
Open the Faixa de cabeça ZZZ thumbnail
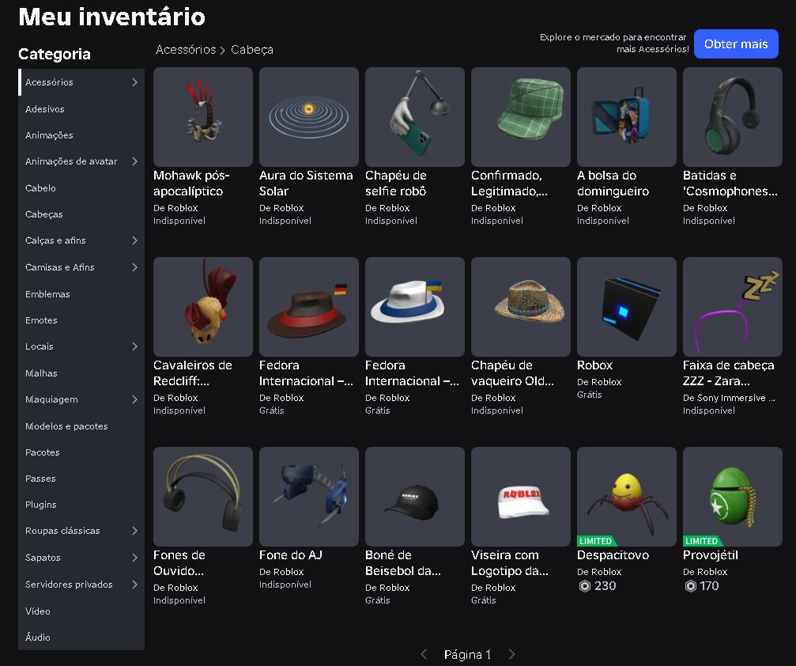(x=733, y=307)
